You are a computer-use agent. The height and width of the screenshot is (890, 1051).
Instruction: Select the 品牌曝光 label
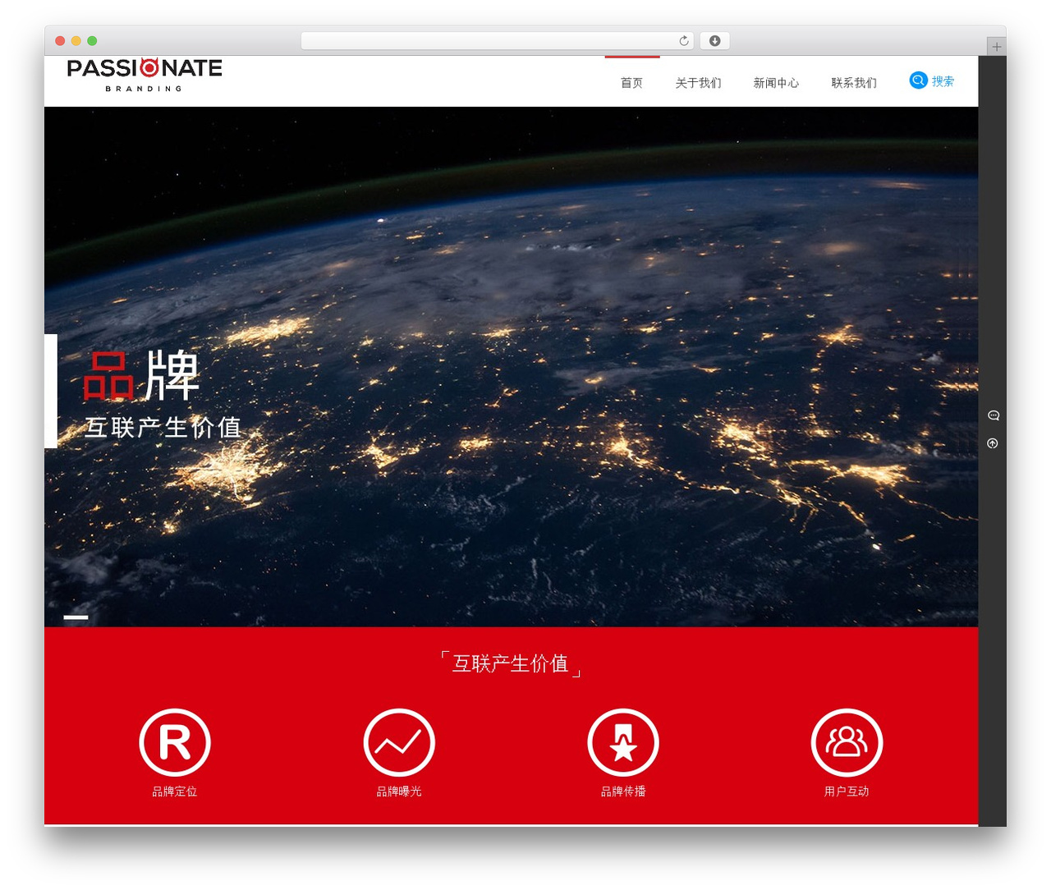pos(399,791)
